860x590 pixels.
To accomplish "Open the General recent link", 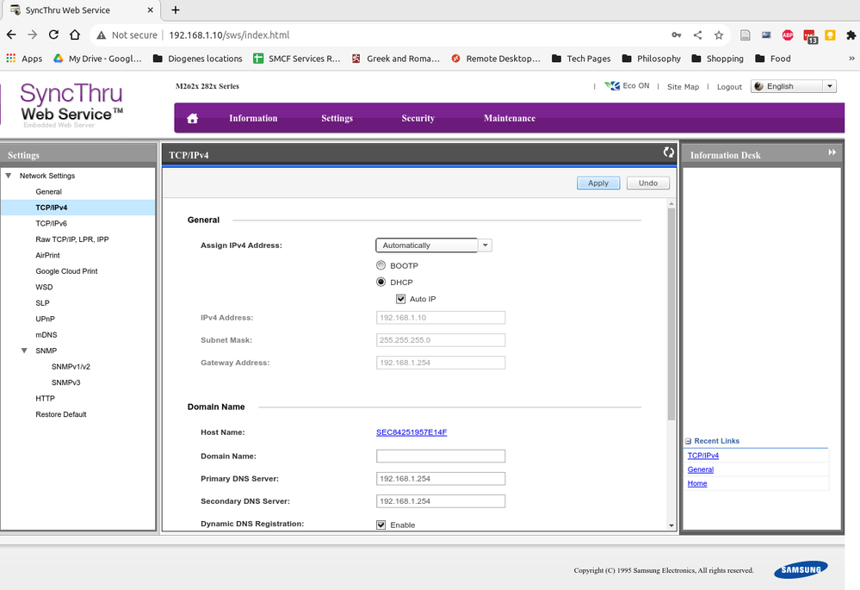I will (701, 469).
